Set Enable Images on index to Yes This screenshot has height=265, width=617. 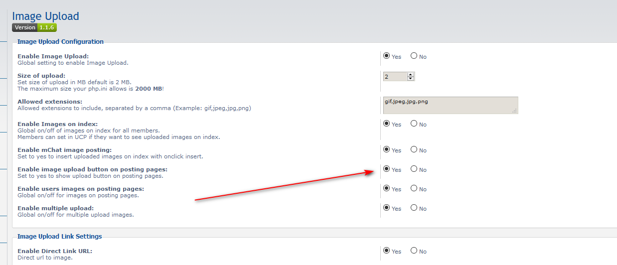tap(387, 124)
